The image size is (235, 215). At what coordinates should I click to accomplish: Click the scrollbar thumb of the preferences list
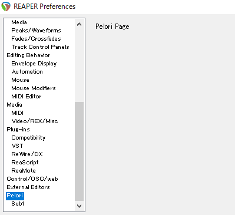(x=80, y=151)
